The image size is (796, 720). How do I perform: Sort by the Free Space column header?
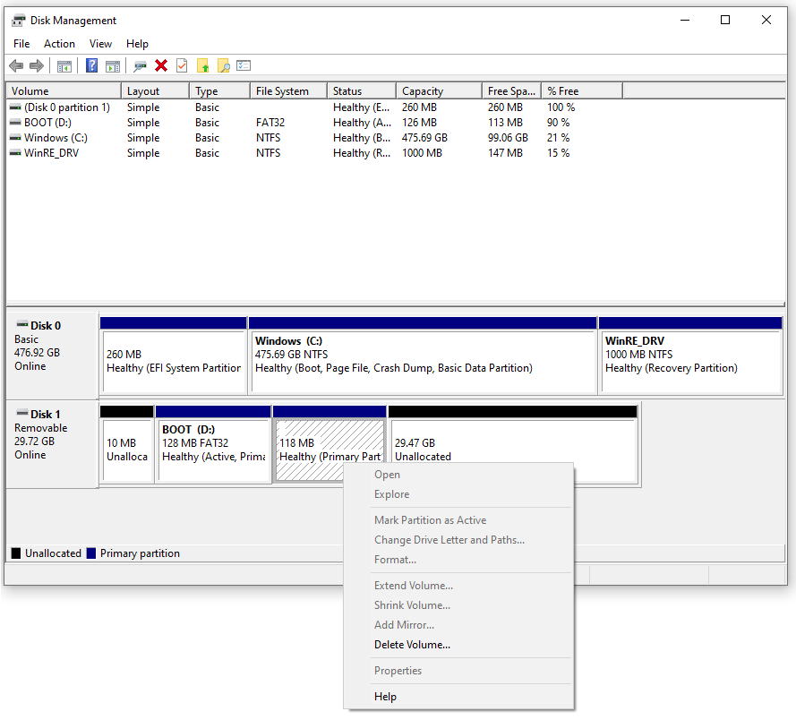[512, 90]
